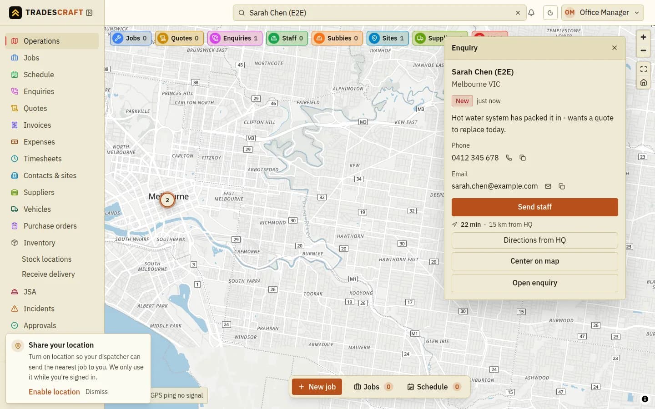Open notifications bell
Image resolution: width=655 pixels, height=409 pixels.
531,13
